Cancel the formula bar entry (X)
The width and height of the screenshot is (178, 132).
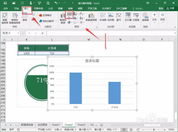[x=29, y=33]
